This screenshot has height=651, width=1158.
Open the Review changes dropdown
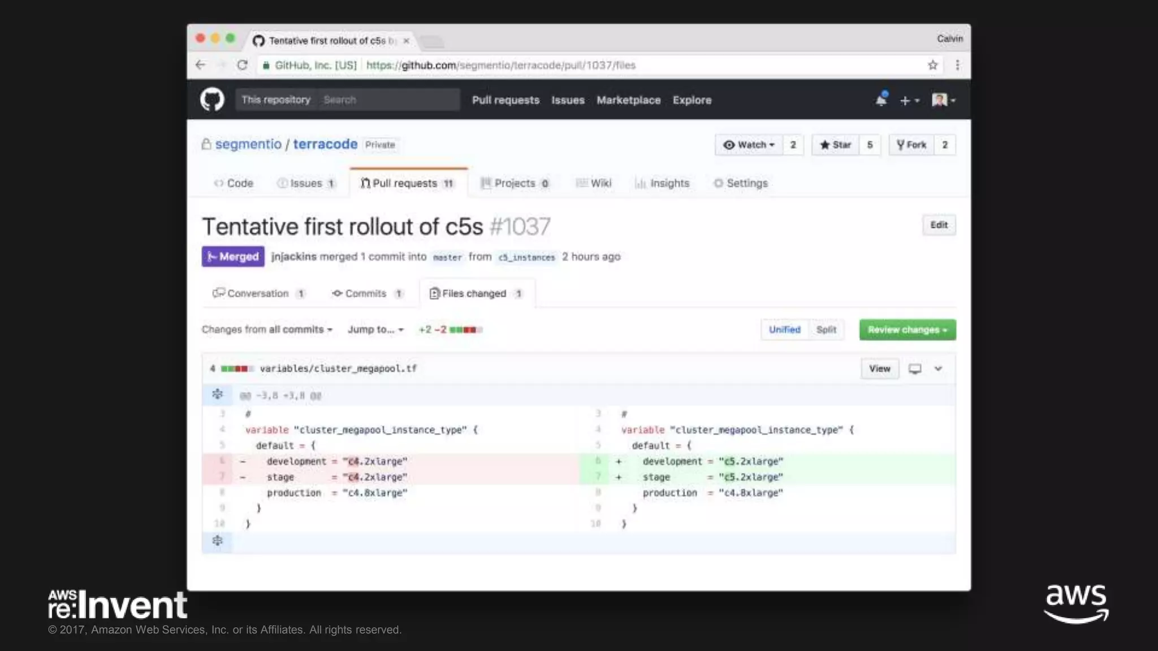(907, 329)
